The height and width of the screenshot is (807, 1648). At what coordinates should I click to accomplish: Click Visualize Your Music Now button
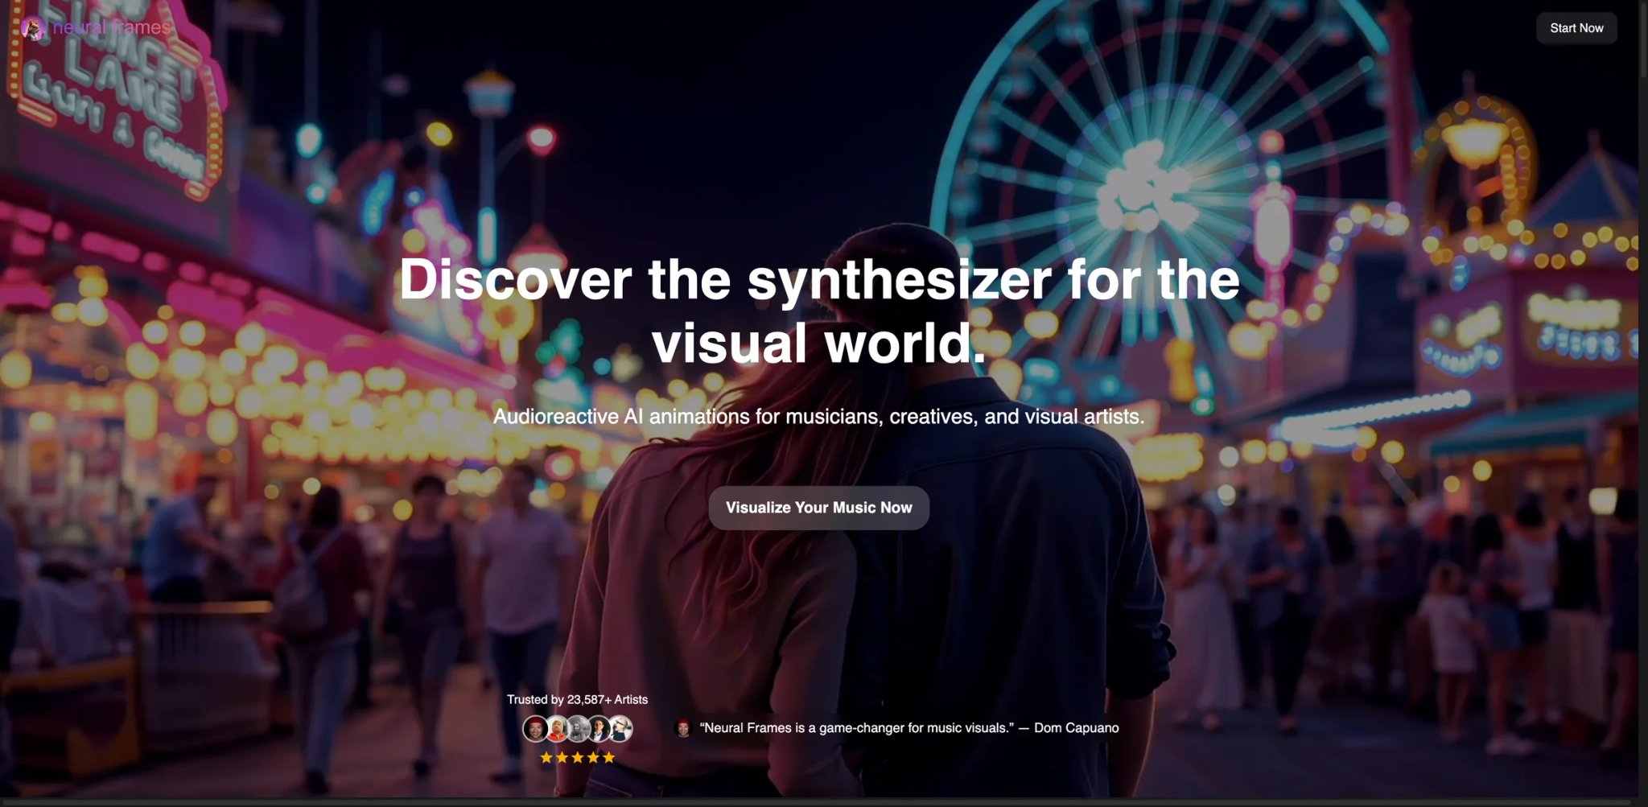(818, 508)
